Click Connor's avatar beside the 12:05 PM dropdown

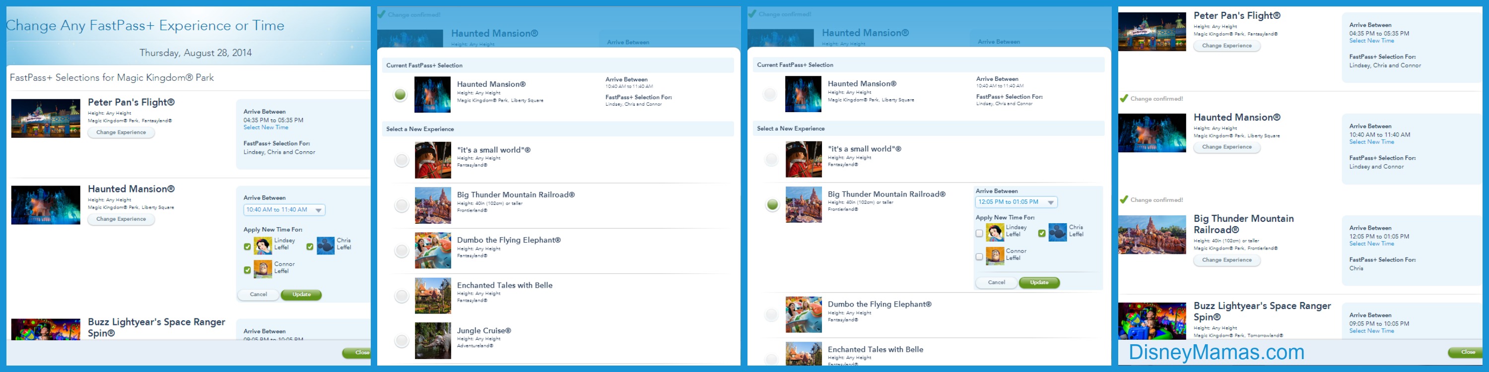[x=995, y=256]
